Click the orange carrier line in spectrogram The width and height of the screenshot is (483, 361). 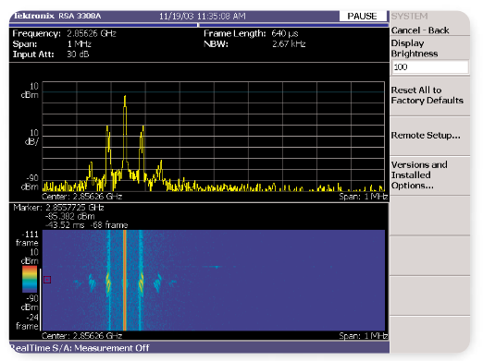(125, 280)
